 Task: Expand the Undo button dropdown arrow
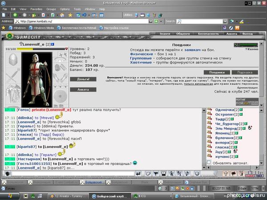(89, 15)
